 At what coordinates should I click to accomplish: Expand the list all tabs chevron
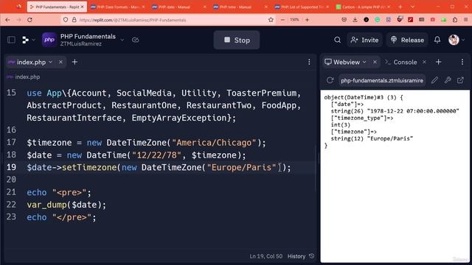(x=412, y=7)
